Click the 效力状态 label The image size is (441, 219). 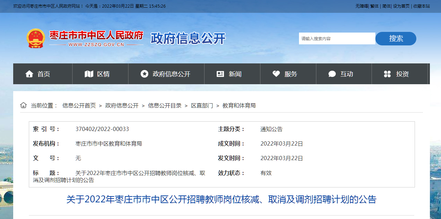coord(231,173)
